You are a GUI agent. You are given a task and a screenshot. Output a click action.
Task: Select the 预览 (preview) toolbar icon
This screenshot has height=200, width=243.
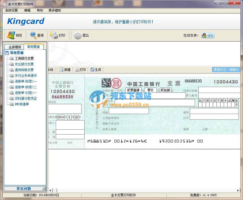[12, 35]
